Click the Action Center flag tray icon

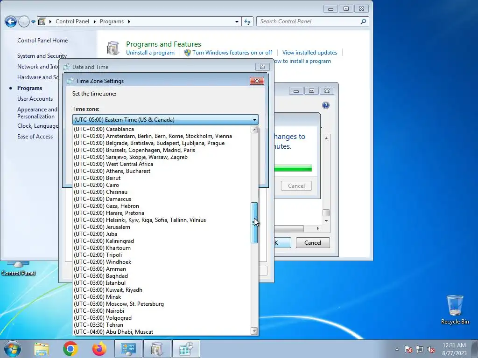point(408,349)
